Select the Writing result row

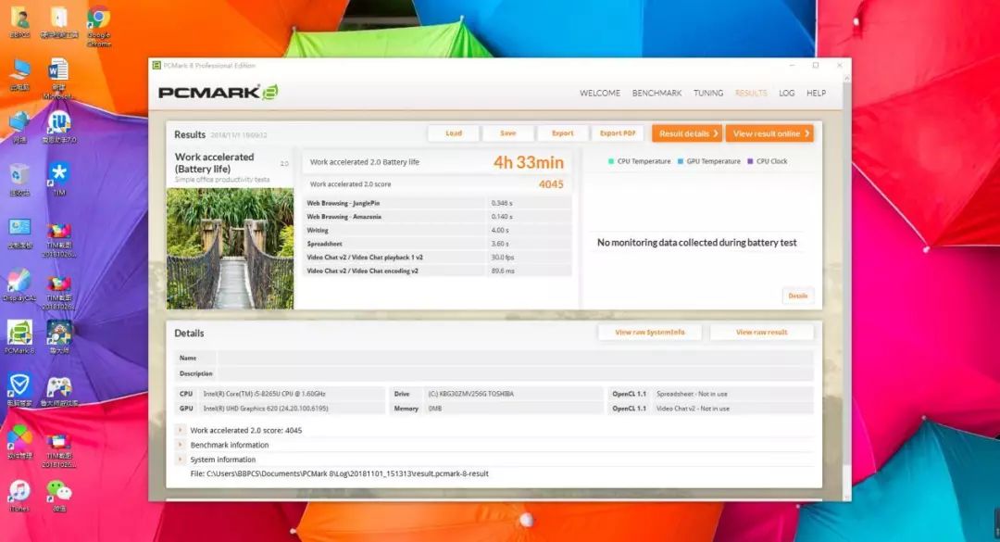point(437,230)
